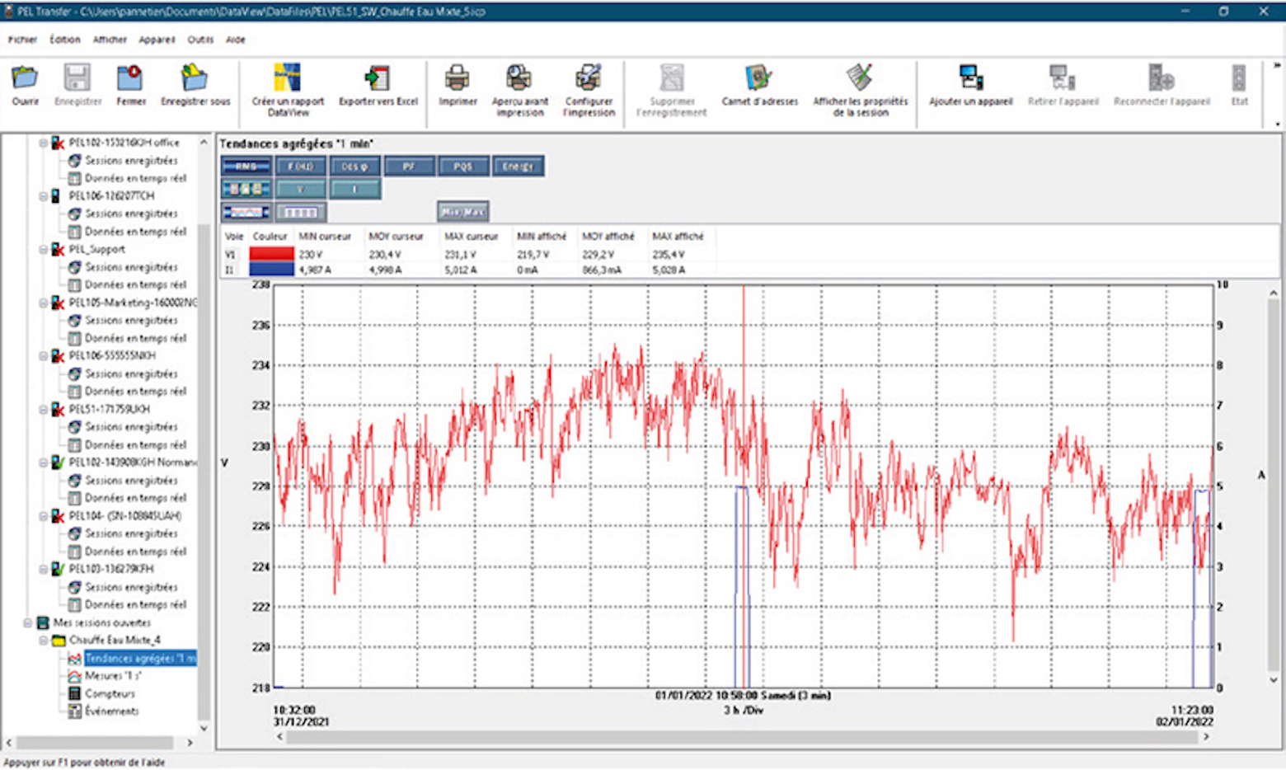Collapse the PEL106-126207TCH tree node

coord(43,196)
